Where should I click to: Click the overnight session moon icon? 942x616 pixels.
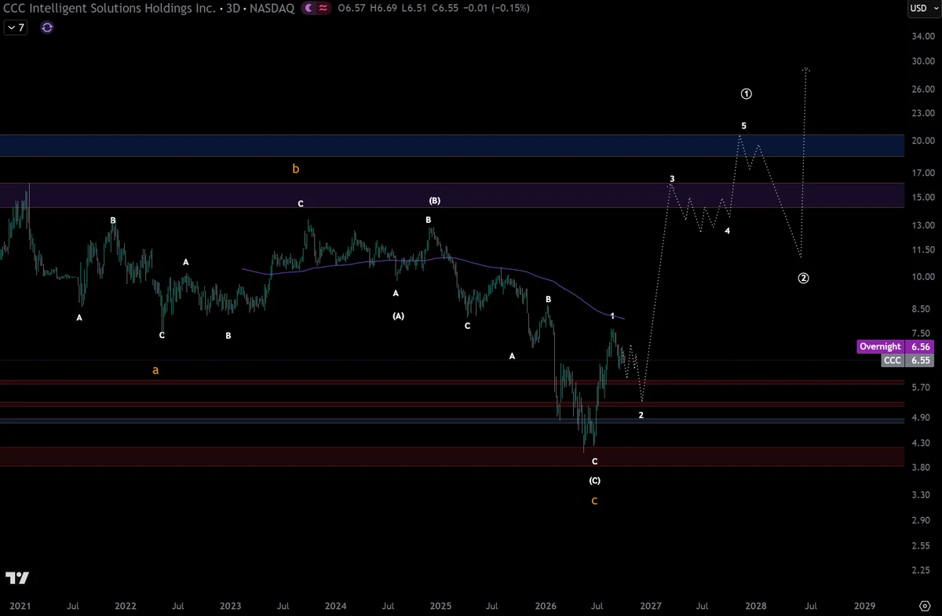click(309, 8)
